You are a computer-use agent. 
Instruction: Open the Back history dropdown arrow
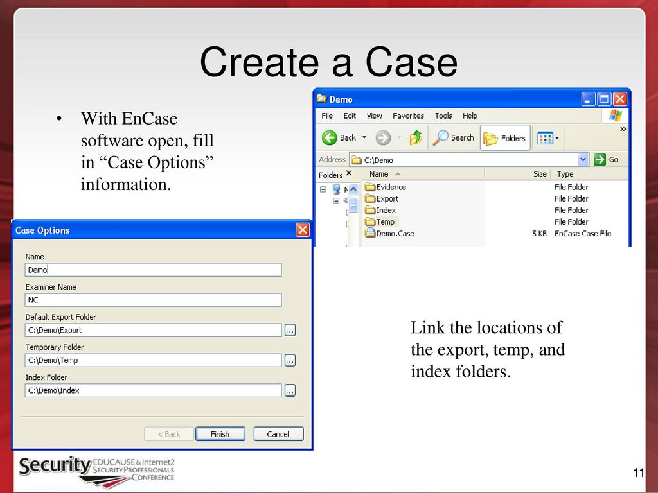pyautogui.click(x=364, y=137)
